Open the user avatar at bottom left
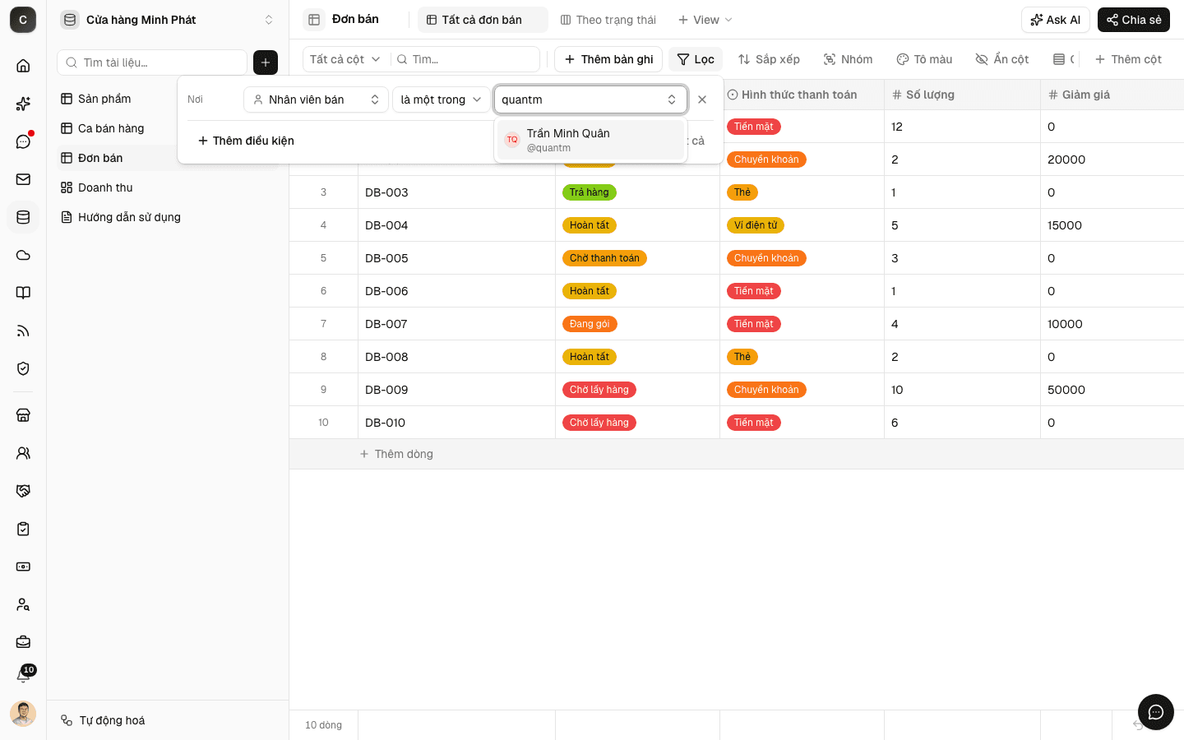 (23, 714)
